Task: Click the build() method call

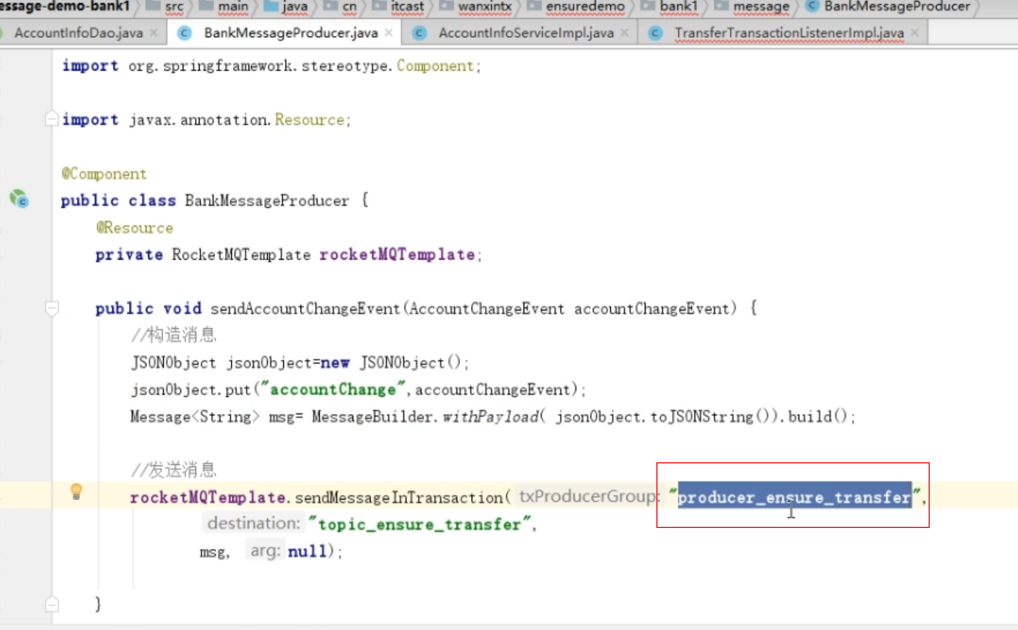Action: point(817,416)
